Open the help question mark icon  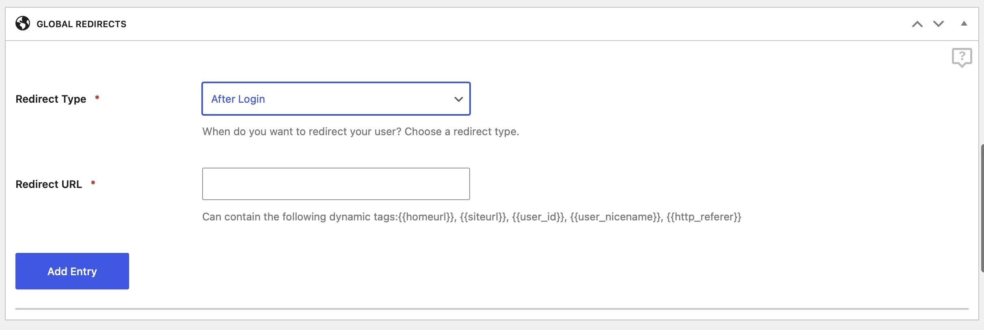pyautogui.click(x=962, y=58)
